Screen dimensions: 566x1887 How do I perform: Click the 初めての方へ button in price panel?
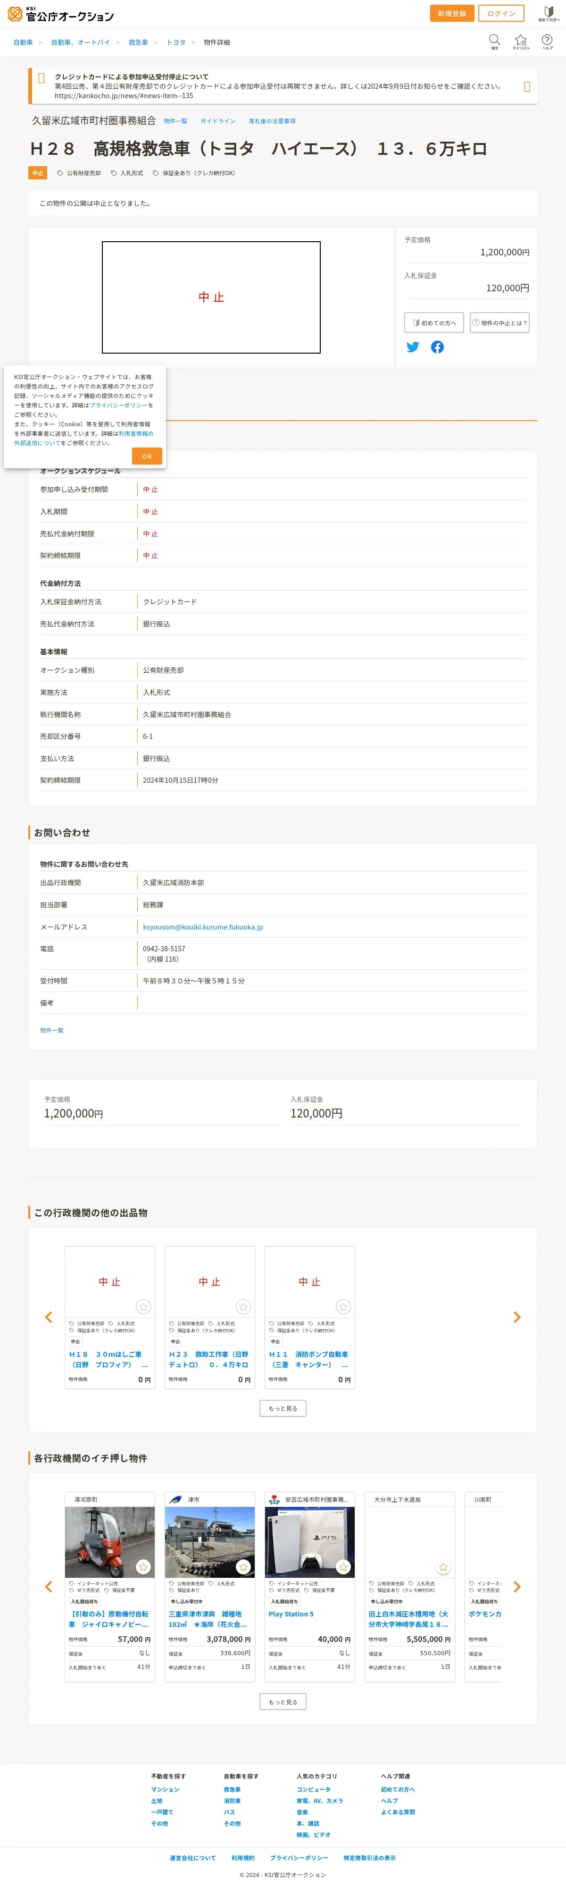[434, 323]
